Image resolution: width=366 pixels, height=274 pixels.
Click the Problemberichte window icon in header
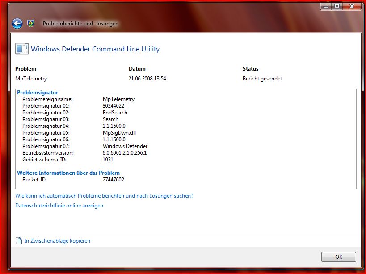pos(31,23)
